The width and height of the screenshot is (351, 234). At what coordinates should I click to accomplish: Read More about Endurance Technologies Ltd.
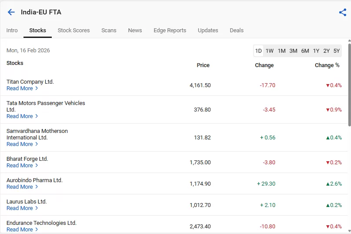(x=22, y=230)
